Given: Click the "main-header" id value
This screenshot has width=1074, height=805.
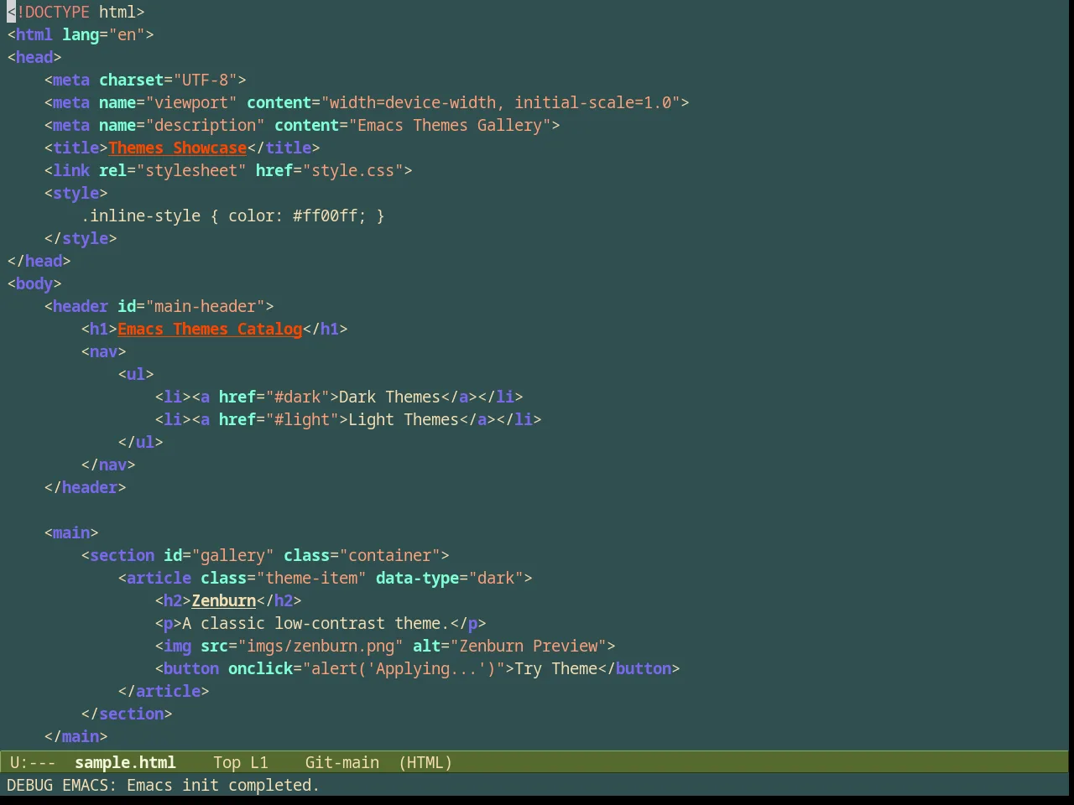Looking at the screenshot, I should 205,306.
